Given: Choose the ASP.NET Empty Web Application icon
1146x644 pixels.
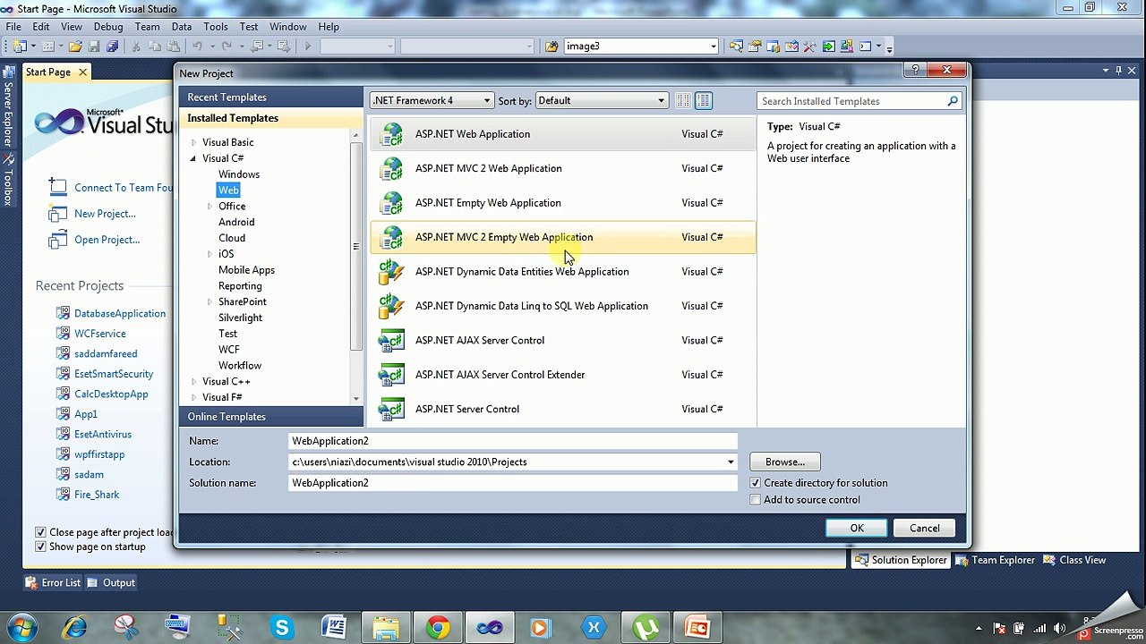Looking at the screenshot, I should click(391, 203).
